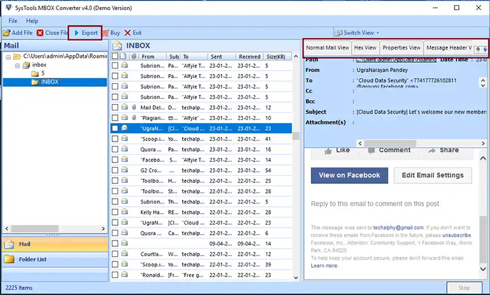
Task: Click the email body scroll-down arrow
Action: tap(483, 269)
